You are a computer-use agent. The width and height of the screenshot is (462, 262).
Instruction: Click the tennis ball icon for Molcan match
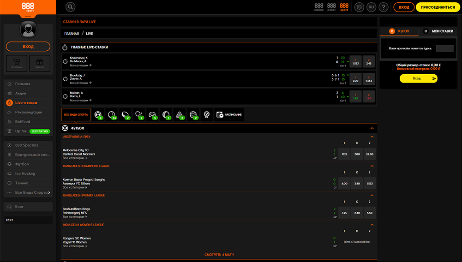coord(66,96)
